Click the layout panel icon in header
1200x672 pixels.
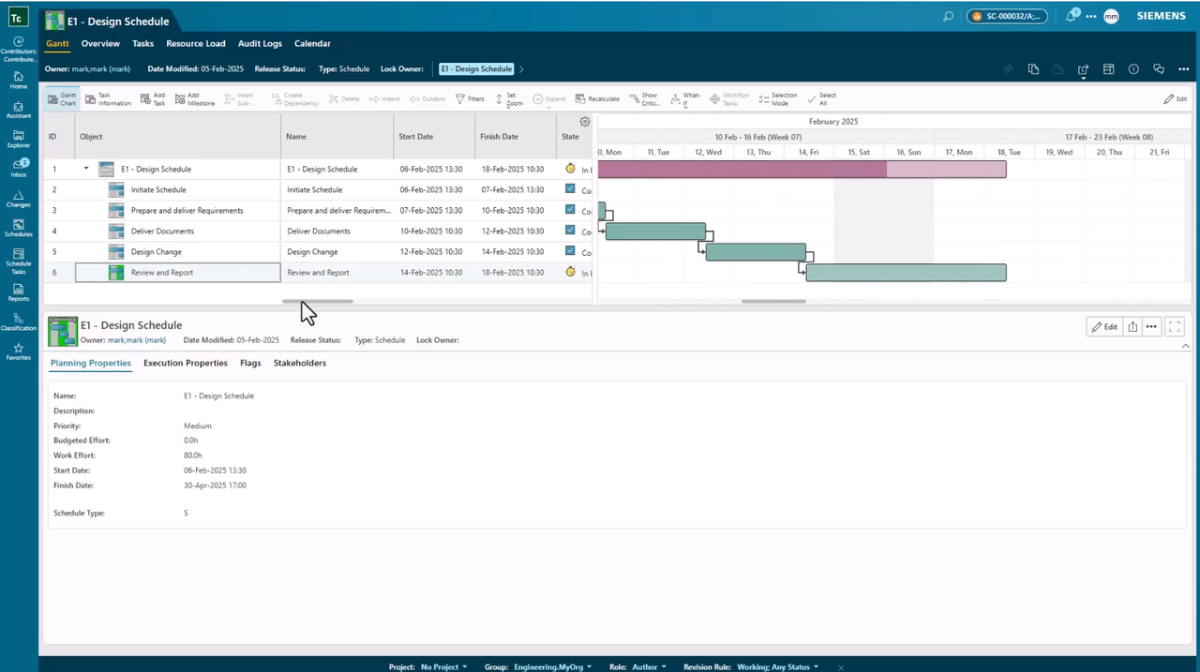pyautogui.click(x=1108, y=69)
